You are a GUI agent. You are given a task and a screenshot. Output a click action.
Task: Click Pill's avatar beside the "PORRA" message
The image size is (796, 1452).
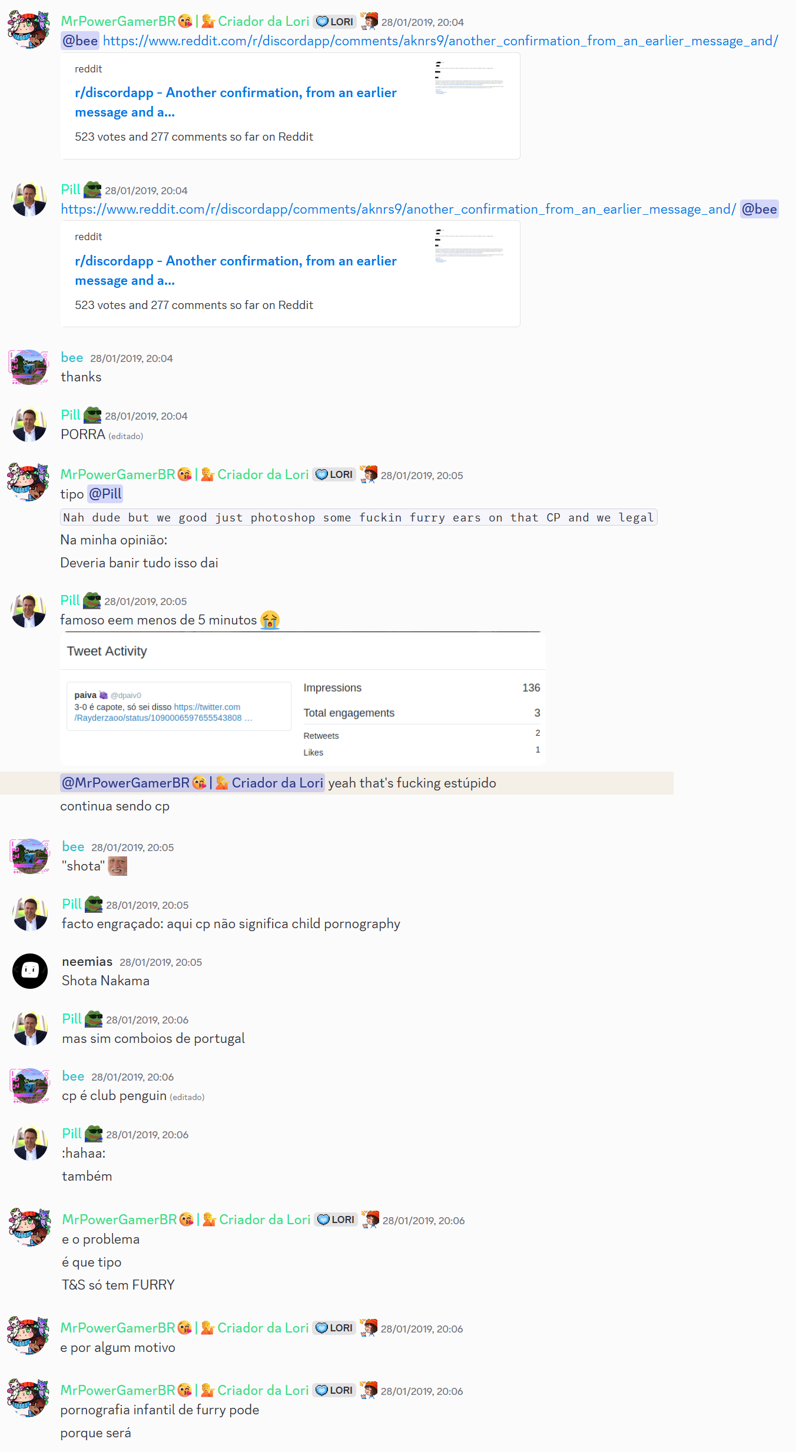(x=29, y=424)
